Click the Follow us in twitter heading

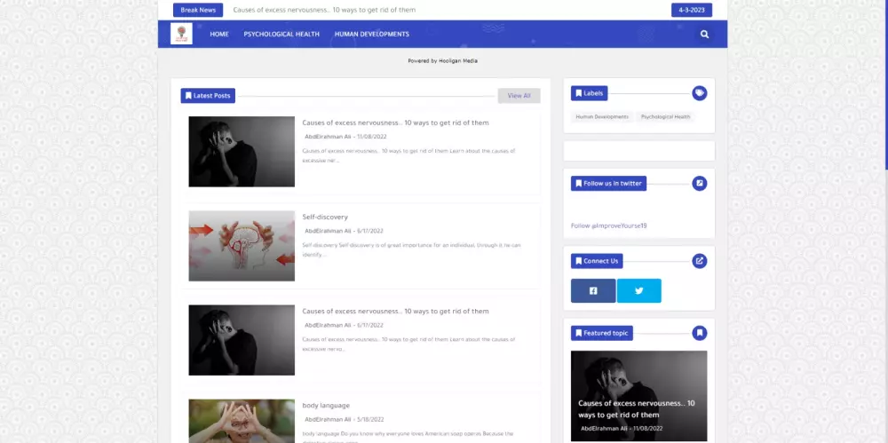point(608,183)
